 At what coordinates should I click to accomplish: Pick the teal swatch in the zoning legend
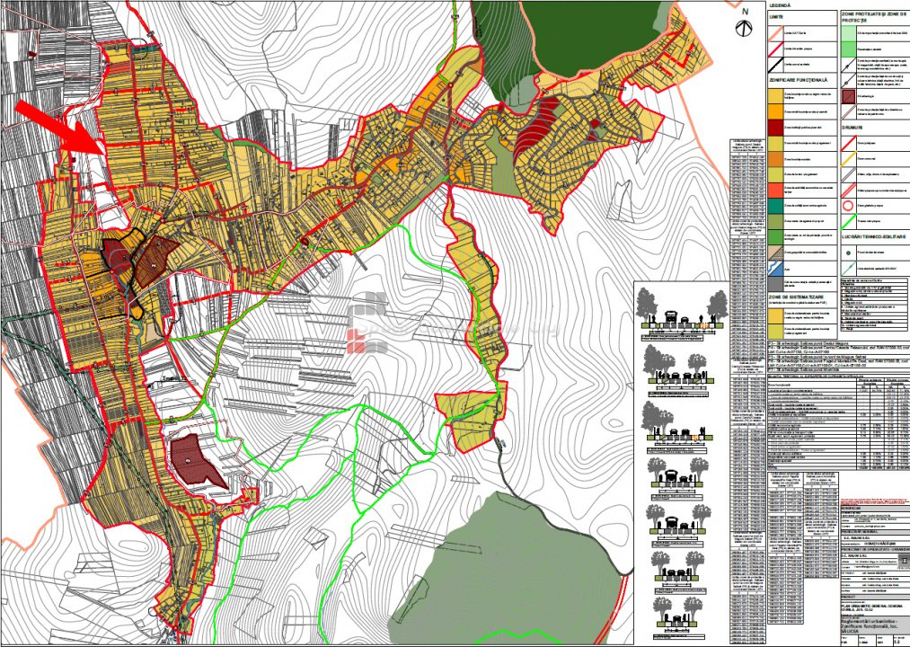coord(775,204)
